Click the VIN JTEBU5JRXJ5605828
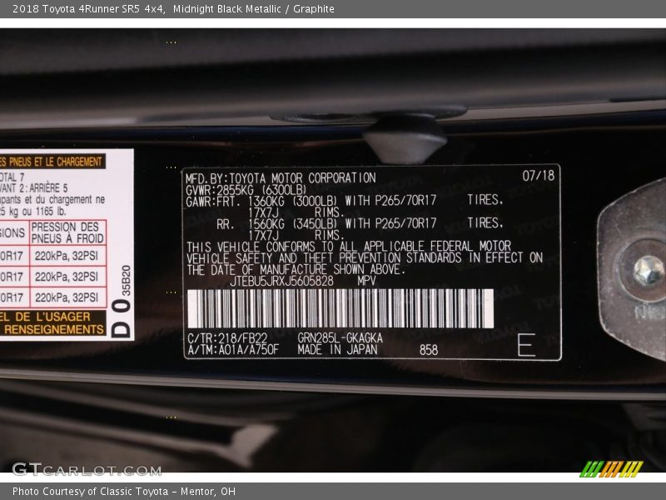 [x=281, y=281]
